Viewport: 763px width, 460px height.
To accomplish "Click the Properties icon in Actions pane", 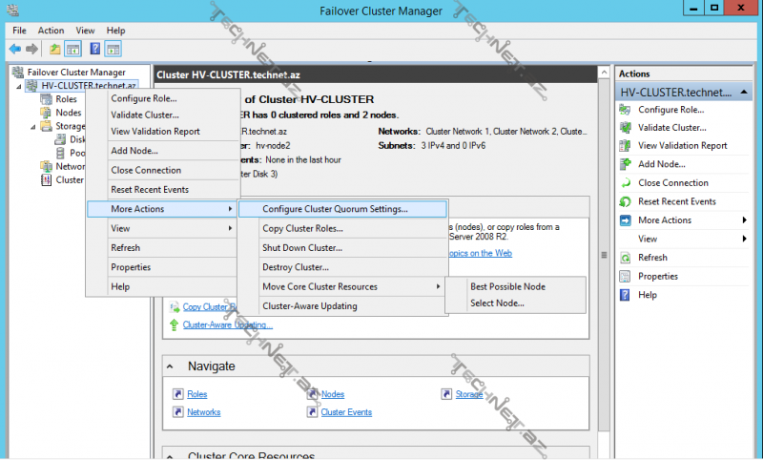I will [626, 277].
